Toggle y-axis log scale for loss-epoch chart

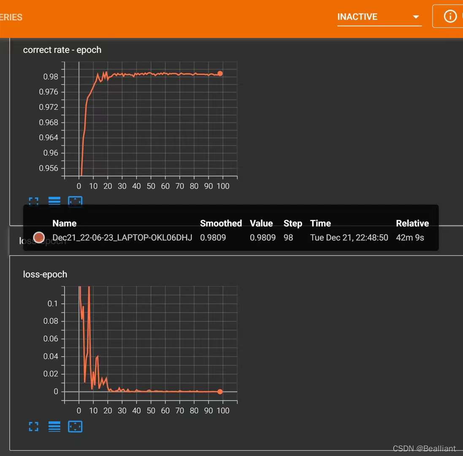pos(54,426)
